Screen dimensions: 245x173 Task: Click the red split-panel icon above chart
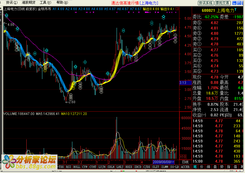pos(177,9)
